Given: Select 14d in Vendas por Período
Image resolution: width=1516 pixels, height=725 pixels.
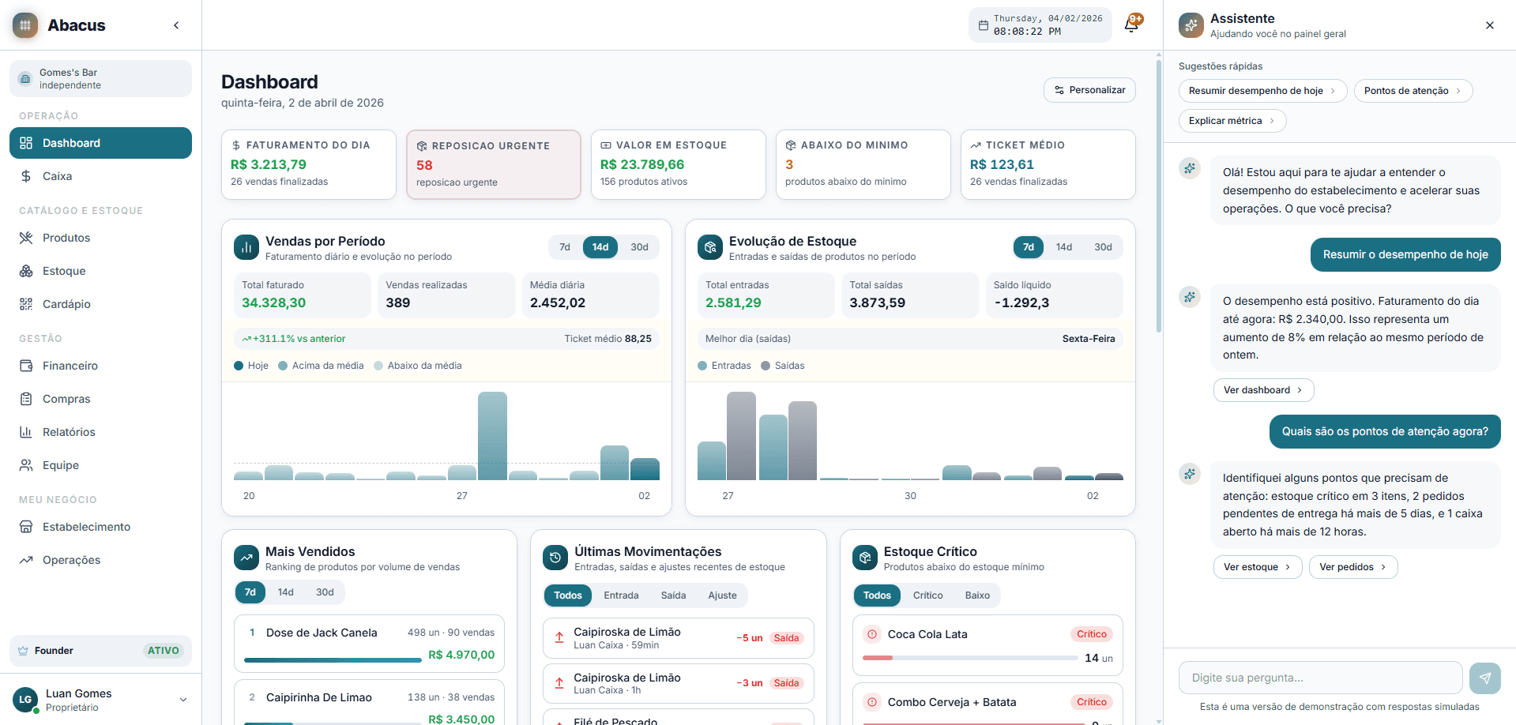Looking at the screenshot, I should pos(600,247).
